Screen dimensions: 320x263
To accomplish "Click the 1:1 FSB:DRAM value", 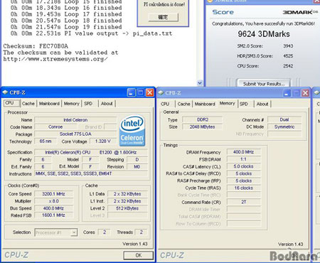I will pyautogui.click(x=243, y=159).
